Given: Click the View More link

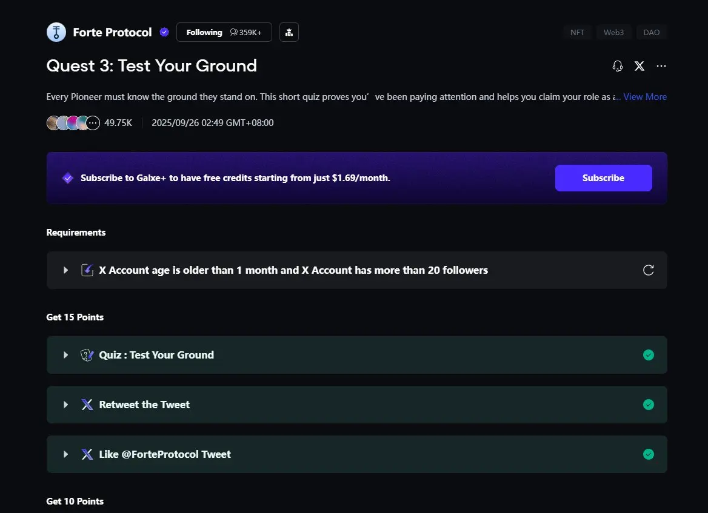Looking at the screenshot, I should pyautogui.click(x=645, y=97).
